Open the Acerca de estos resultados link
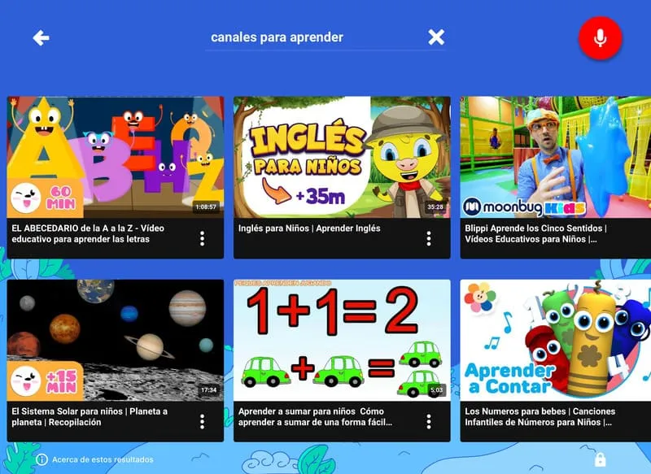The width and height of the screenshot is (651, 474). (x=103, y=459)
